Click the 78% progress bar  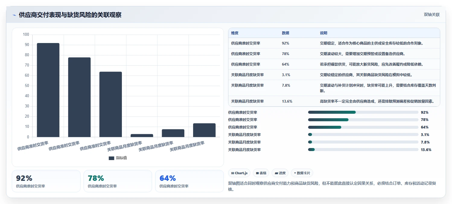[x=363, y=120]
